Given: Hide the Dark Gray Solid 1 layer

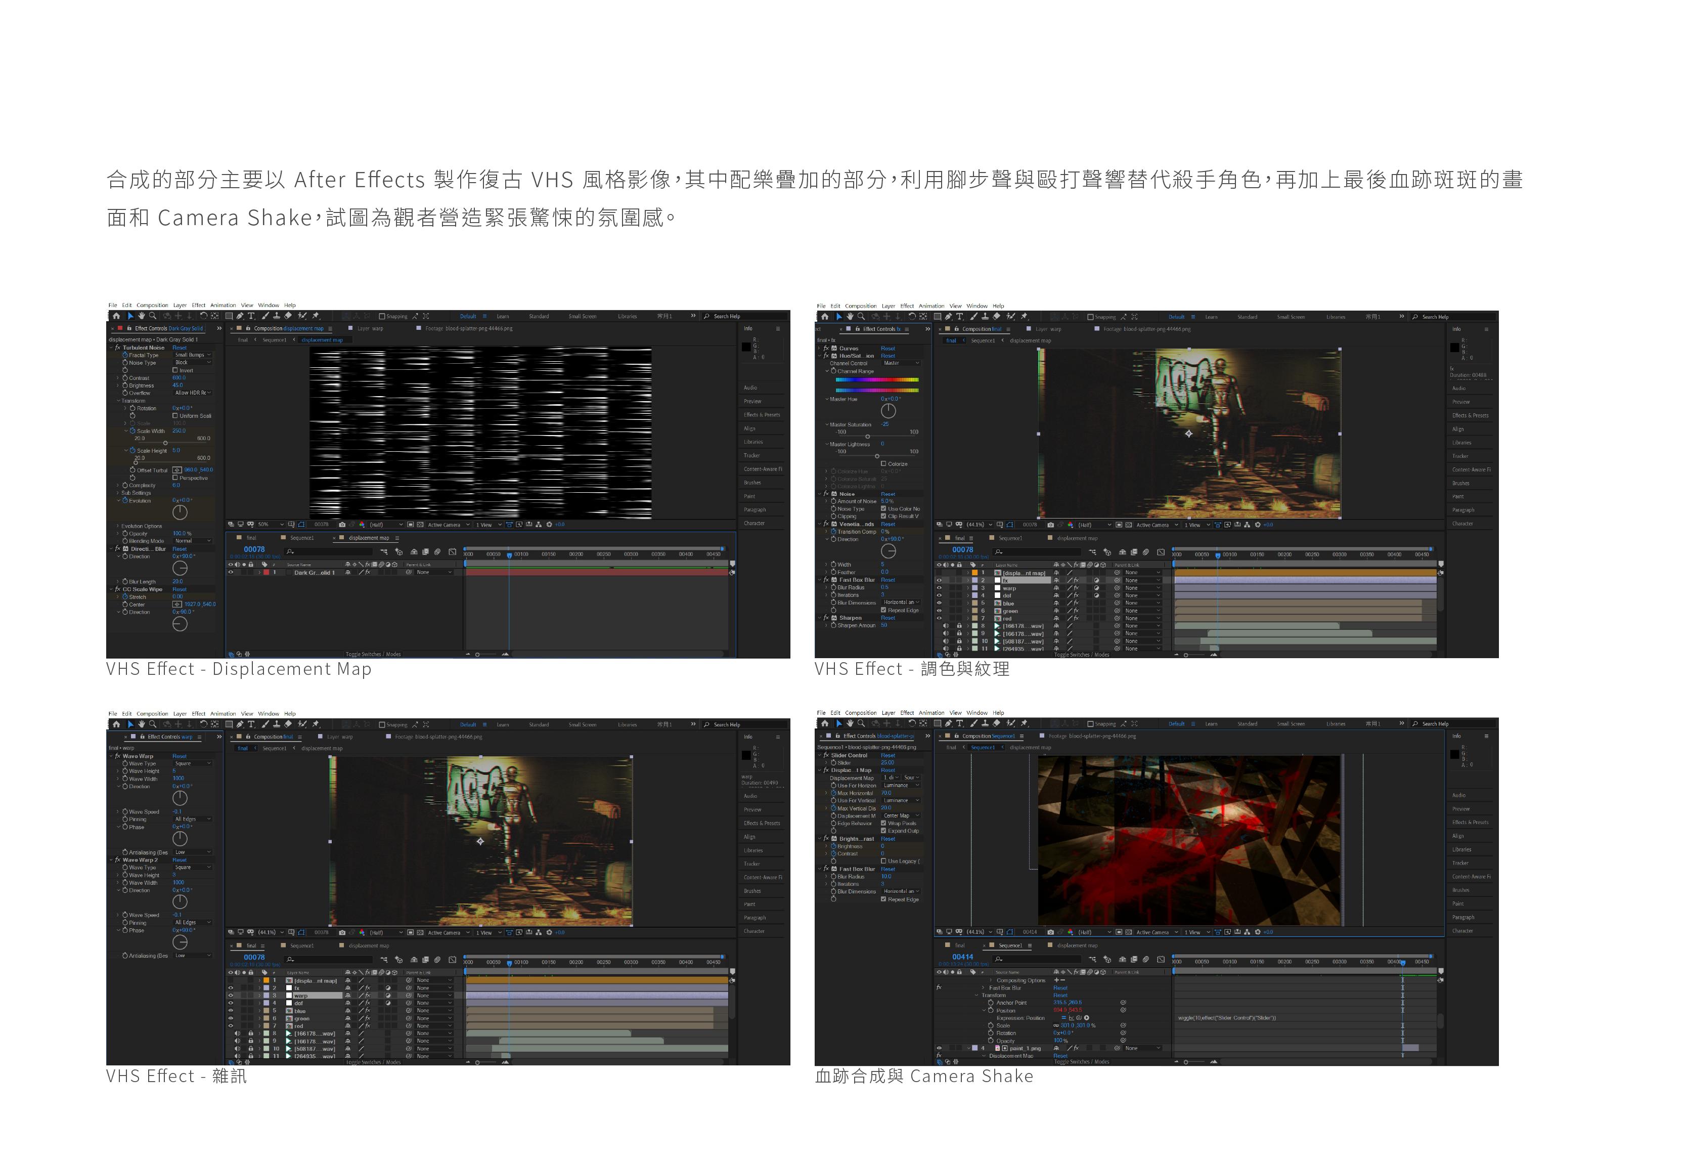Looking at the screenshot, I should click(231, 573).
